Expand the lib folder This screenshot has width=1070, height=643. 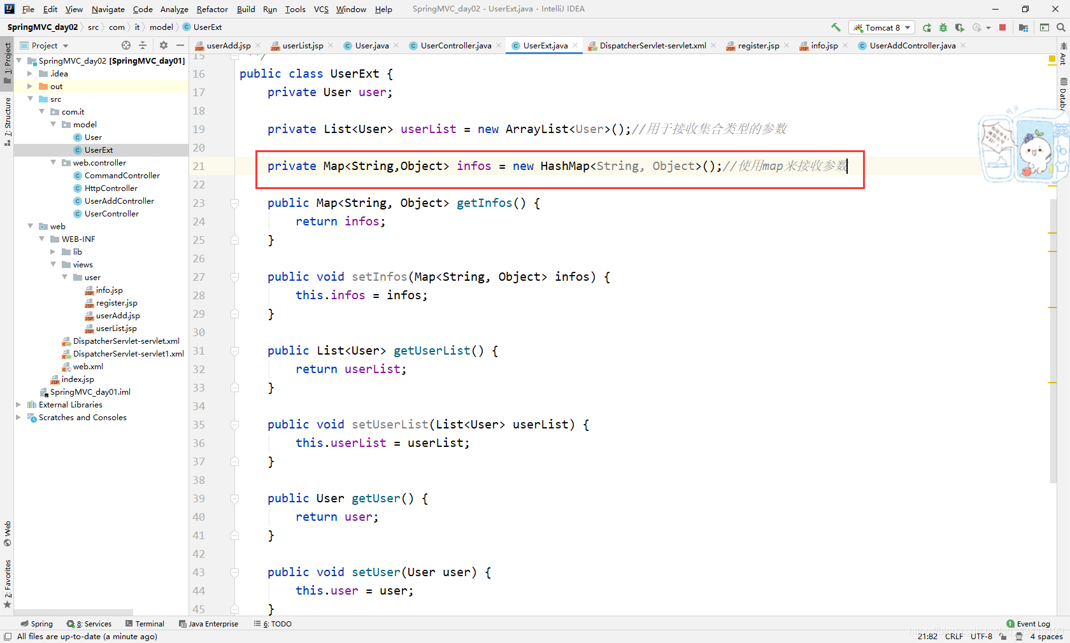click(x=53, y=252)
